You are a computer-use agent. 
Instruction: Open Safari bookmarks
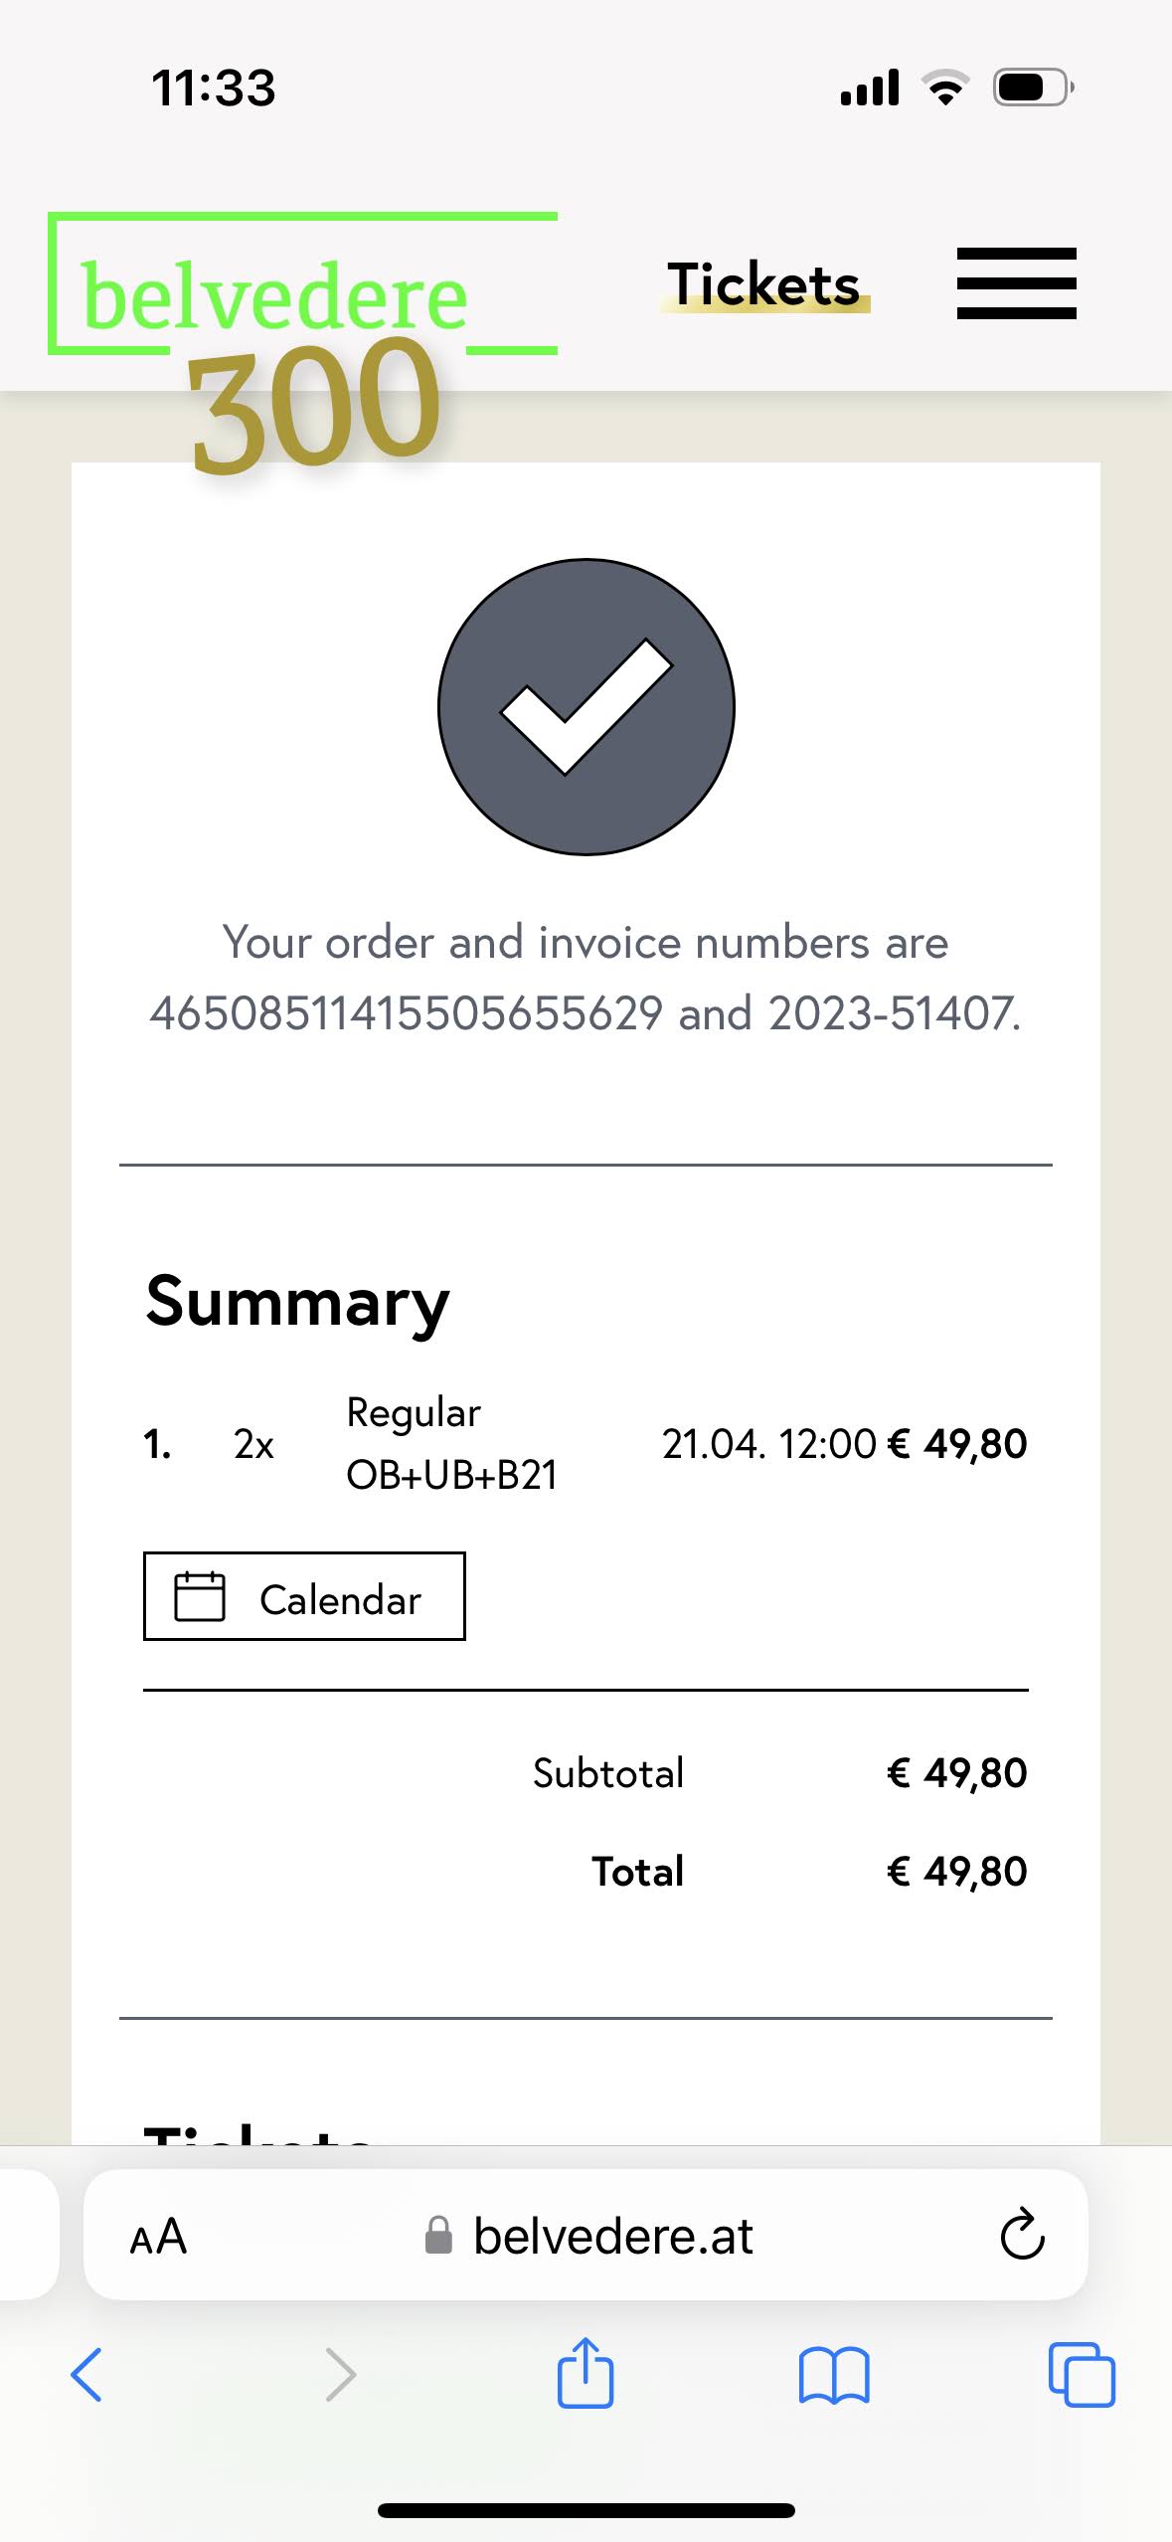point(834,2375)
